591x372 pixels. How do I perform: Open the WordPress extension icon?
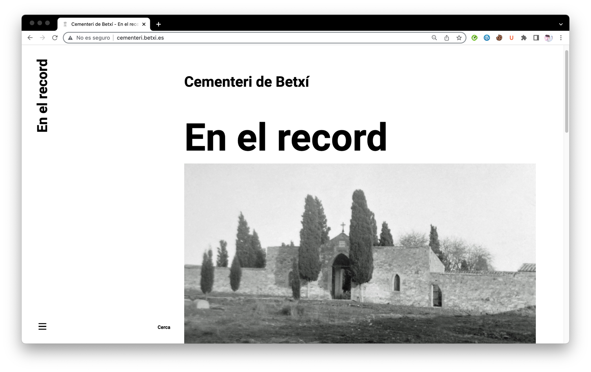point(487,38)
